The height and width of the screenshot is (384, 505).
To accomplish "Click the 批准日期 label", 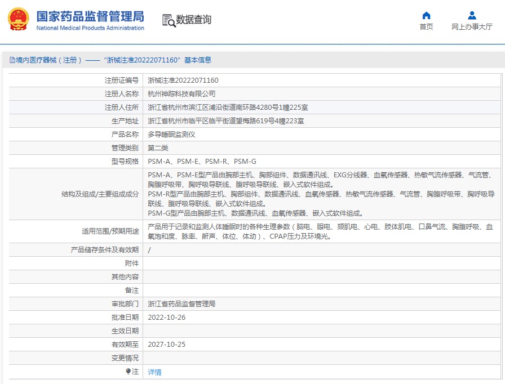I will (x=125, y=318).
